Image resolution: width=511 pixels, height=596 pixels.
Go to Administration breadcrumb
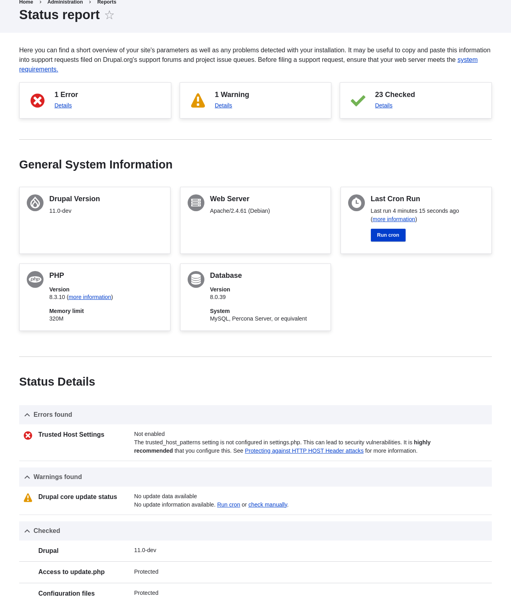65,2
